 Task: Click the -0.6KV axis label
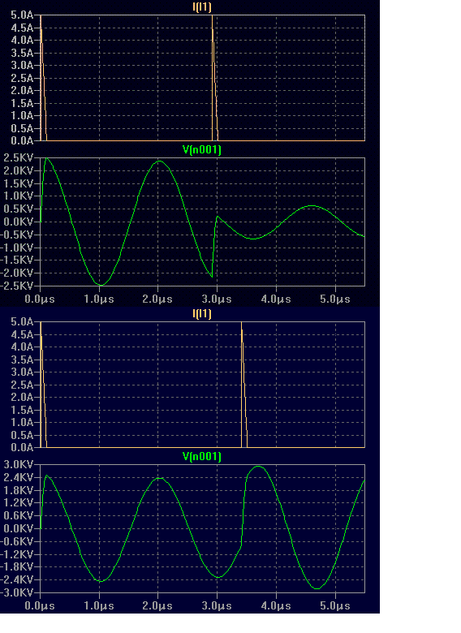tap(16, 541)
